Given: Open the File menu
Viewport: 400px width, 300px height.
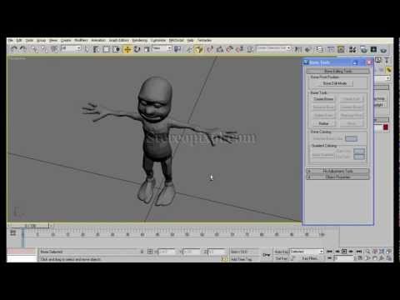Looking at the screenshot, I should [x=11, y=40].
